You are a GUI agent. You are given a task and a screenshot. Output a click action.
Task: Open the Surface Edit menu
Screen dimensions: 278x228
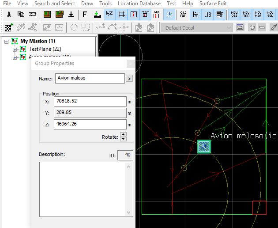(x=213, y=4)
